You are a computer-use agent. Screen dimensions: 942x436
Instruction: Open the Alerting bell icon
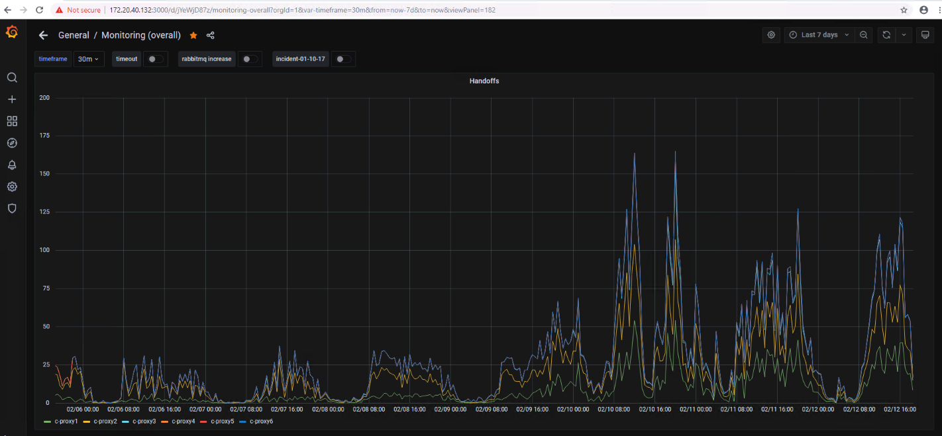click(12, 165)
